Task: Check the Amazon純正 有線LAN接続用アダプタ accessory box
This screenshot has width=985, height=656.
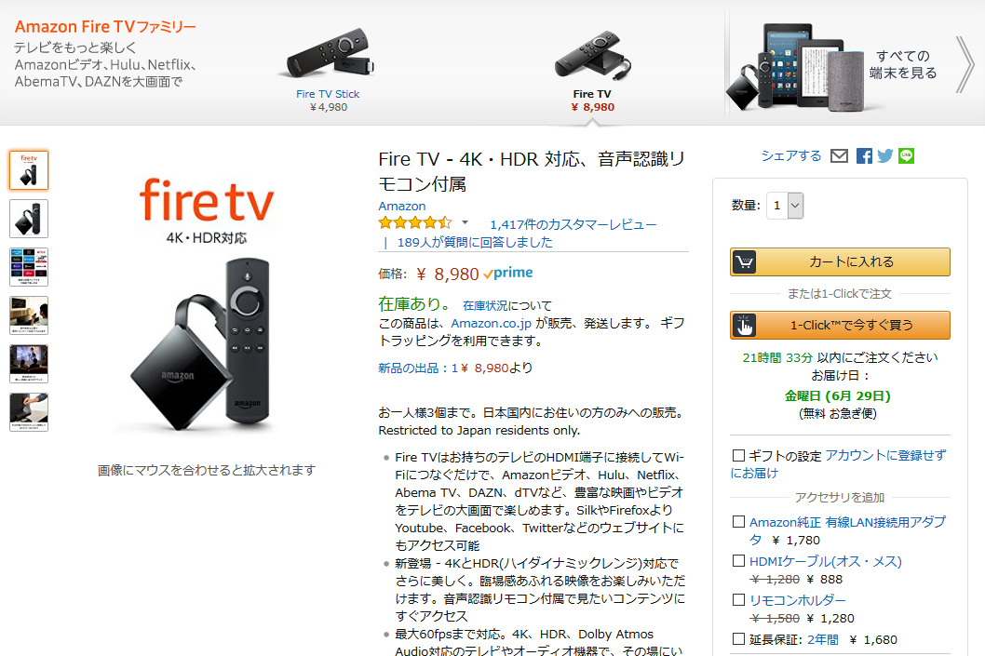Action: tap(739, 522)
